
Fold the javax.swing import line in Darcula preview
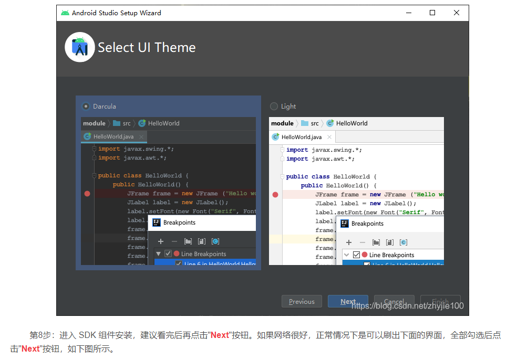(94, 149)
